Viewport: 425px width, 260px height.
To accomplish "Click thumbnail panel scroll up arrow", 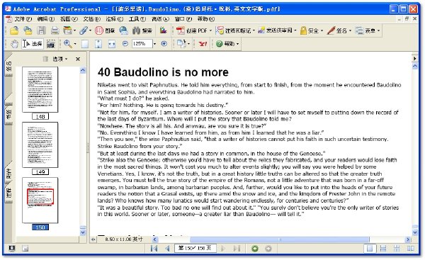I will (83, 70).
